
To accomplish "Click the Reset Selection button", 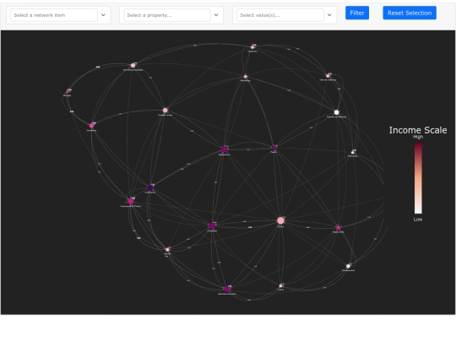I will 410,13.
